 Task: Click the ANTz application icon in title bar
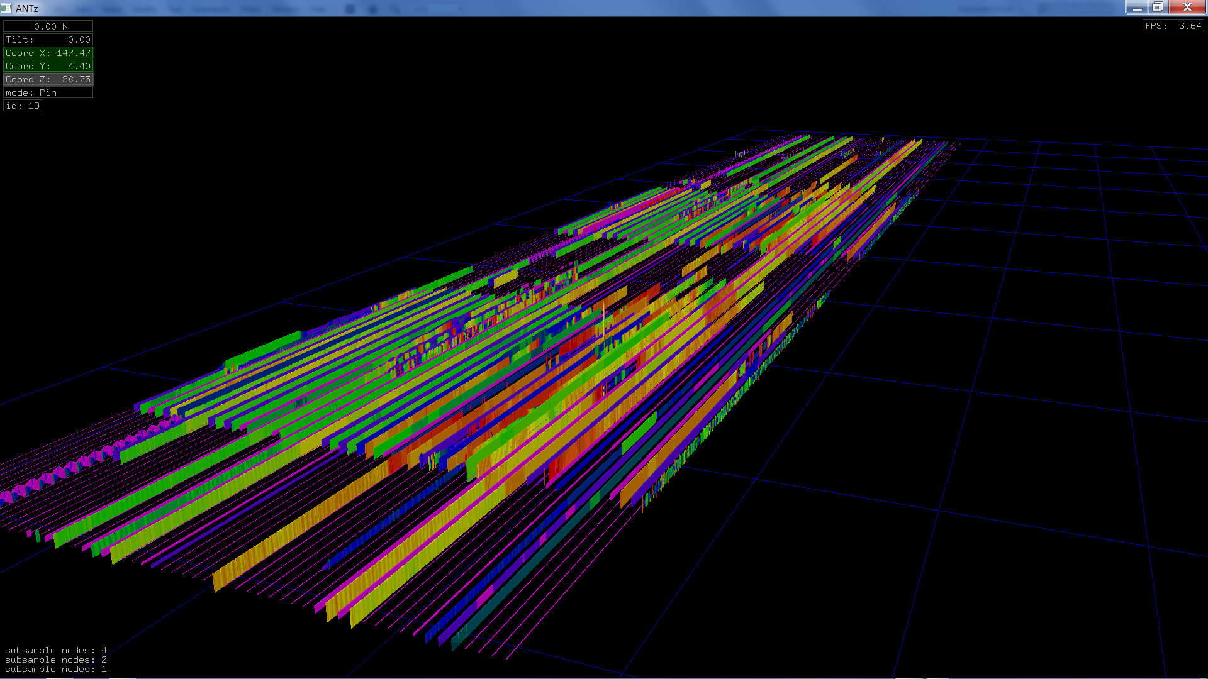(x=6, y=8)
